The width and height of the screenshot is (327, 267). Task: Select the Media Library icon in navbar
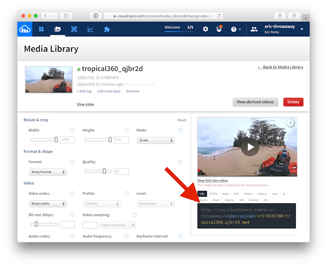coord(57,29)
